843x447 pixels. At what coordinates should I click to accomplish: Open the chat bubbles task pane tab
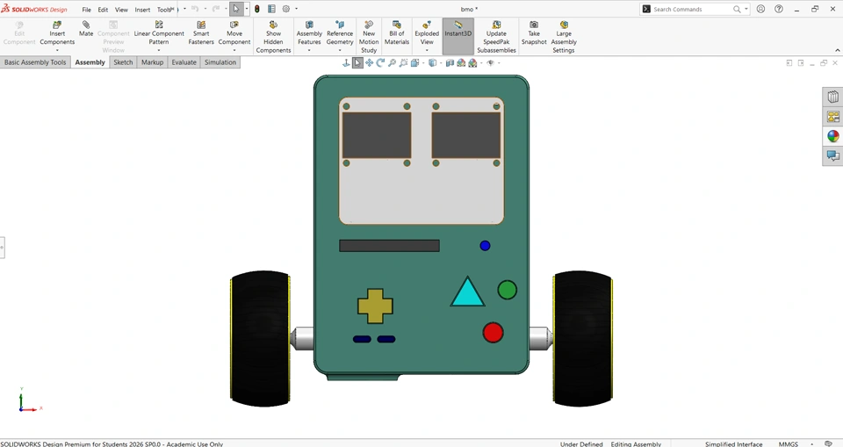coord(832,156)
